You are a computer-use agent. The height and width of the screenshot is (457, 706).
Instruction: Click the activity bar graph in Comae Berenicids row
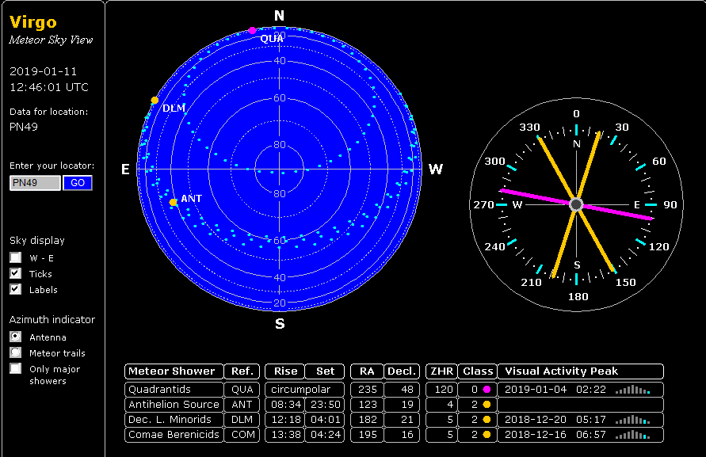(x=632, y=435)
